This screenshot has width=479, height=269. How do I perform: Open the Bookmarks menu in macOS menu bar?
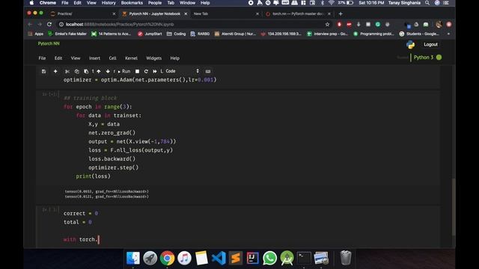(132, 3)
